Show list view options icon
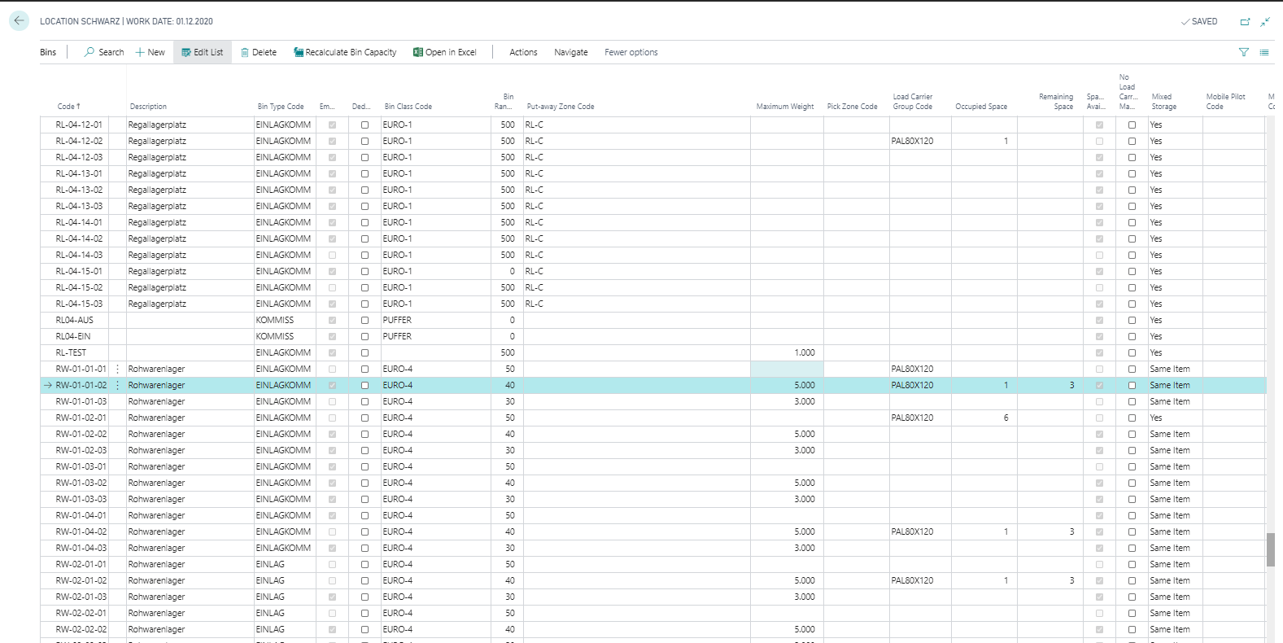Viewport: 1283px width, 643px height. [x=1264, y=52]
